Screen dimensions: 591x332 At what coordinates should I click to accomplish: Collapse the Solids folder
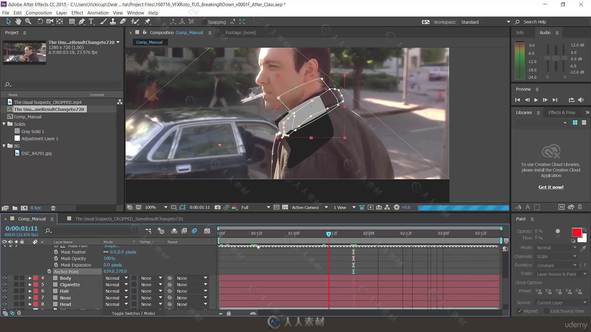(x=4, y=124)
